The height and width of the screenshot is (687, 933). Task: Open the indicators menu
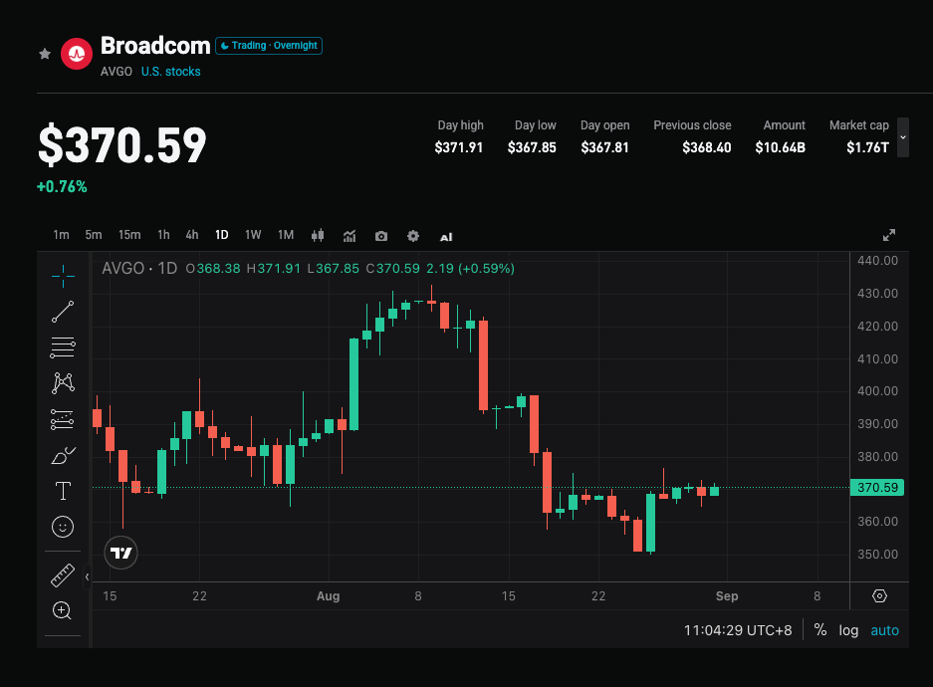350,236
